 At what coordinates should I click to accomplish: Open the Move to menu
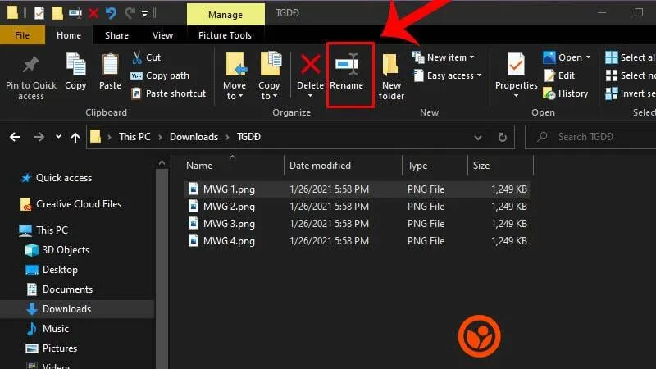[235, 76]
